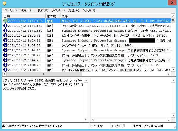Click the info icon on the 9:09:56 row
This screenshot has width=178, height=131.
tap(5, 40)
